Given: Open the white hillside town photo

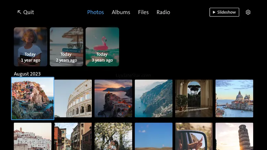Looking at the screenshot, I should pyautogui.click(x=33, y=136).
